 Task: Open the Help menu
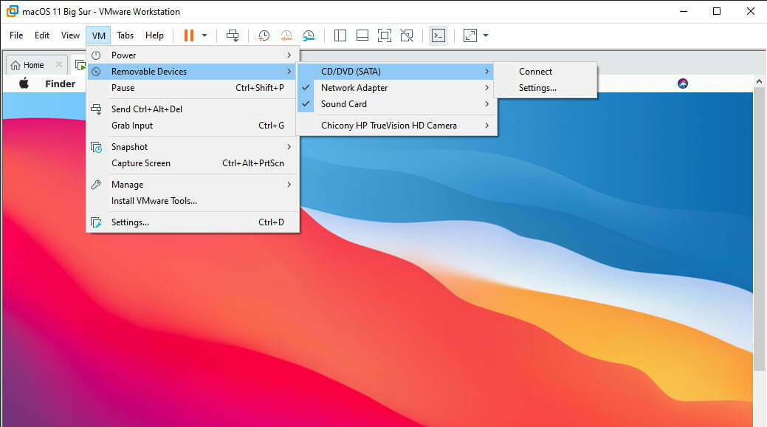[154, 35]
